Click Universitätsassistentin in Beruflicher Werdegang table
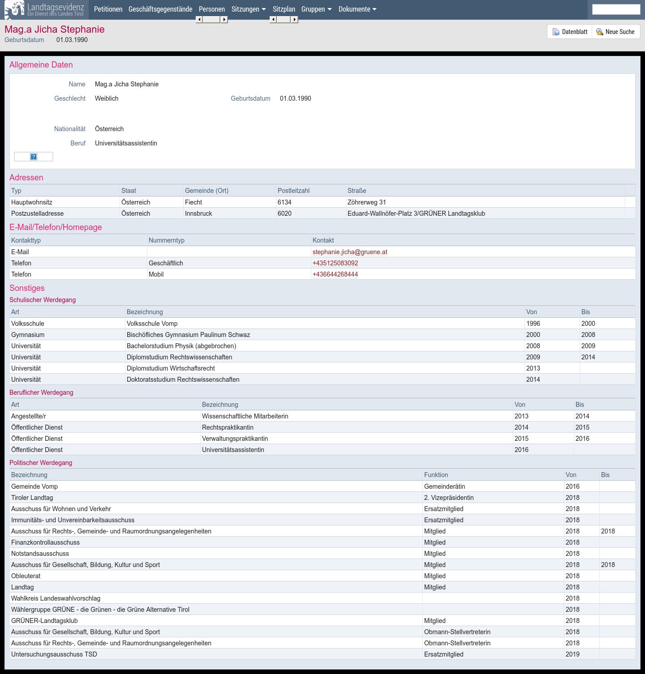Viewport: 645px width, 674px height. click(233, 450)
